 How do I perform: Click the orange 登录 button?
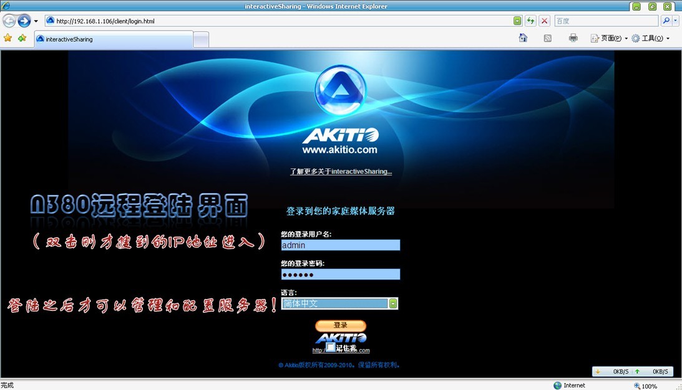[341, 325]
